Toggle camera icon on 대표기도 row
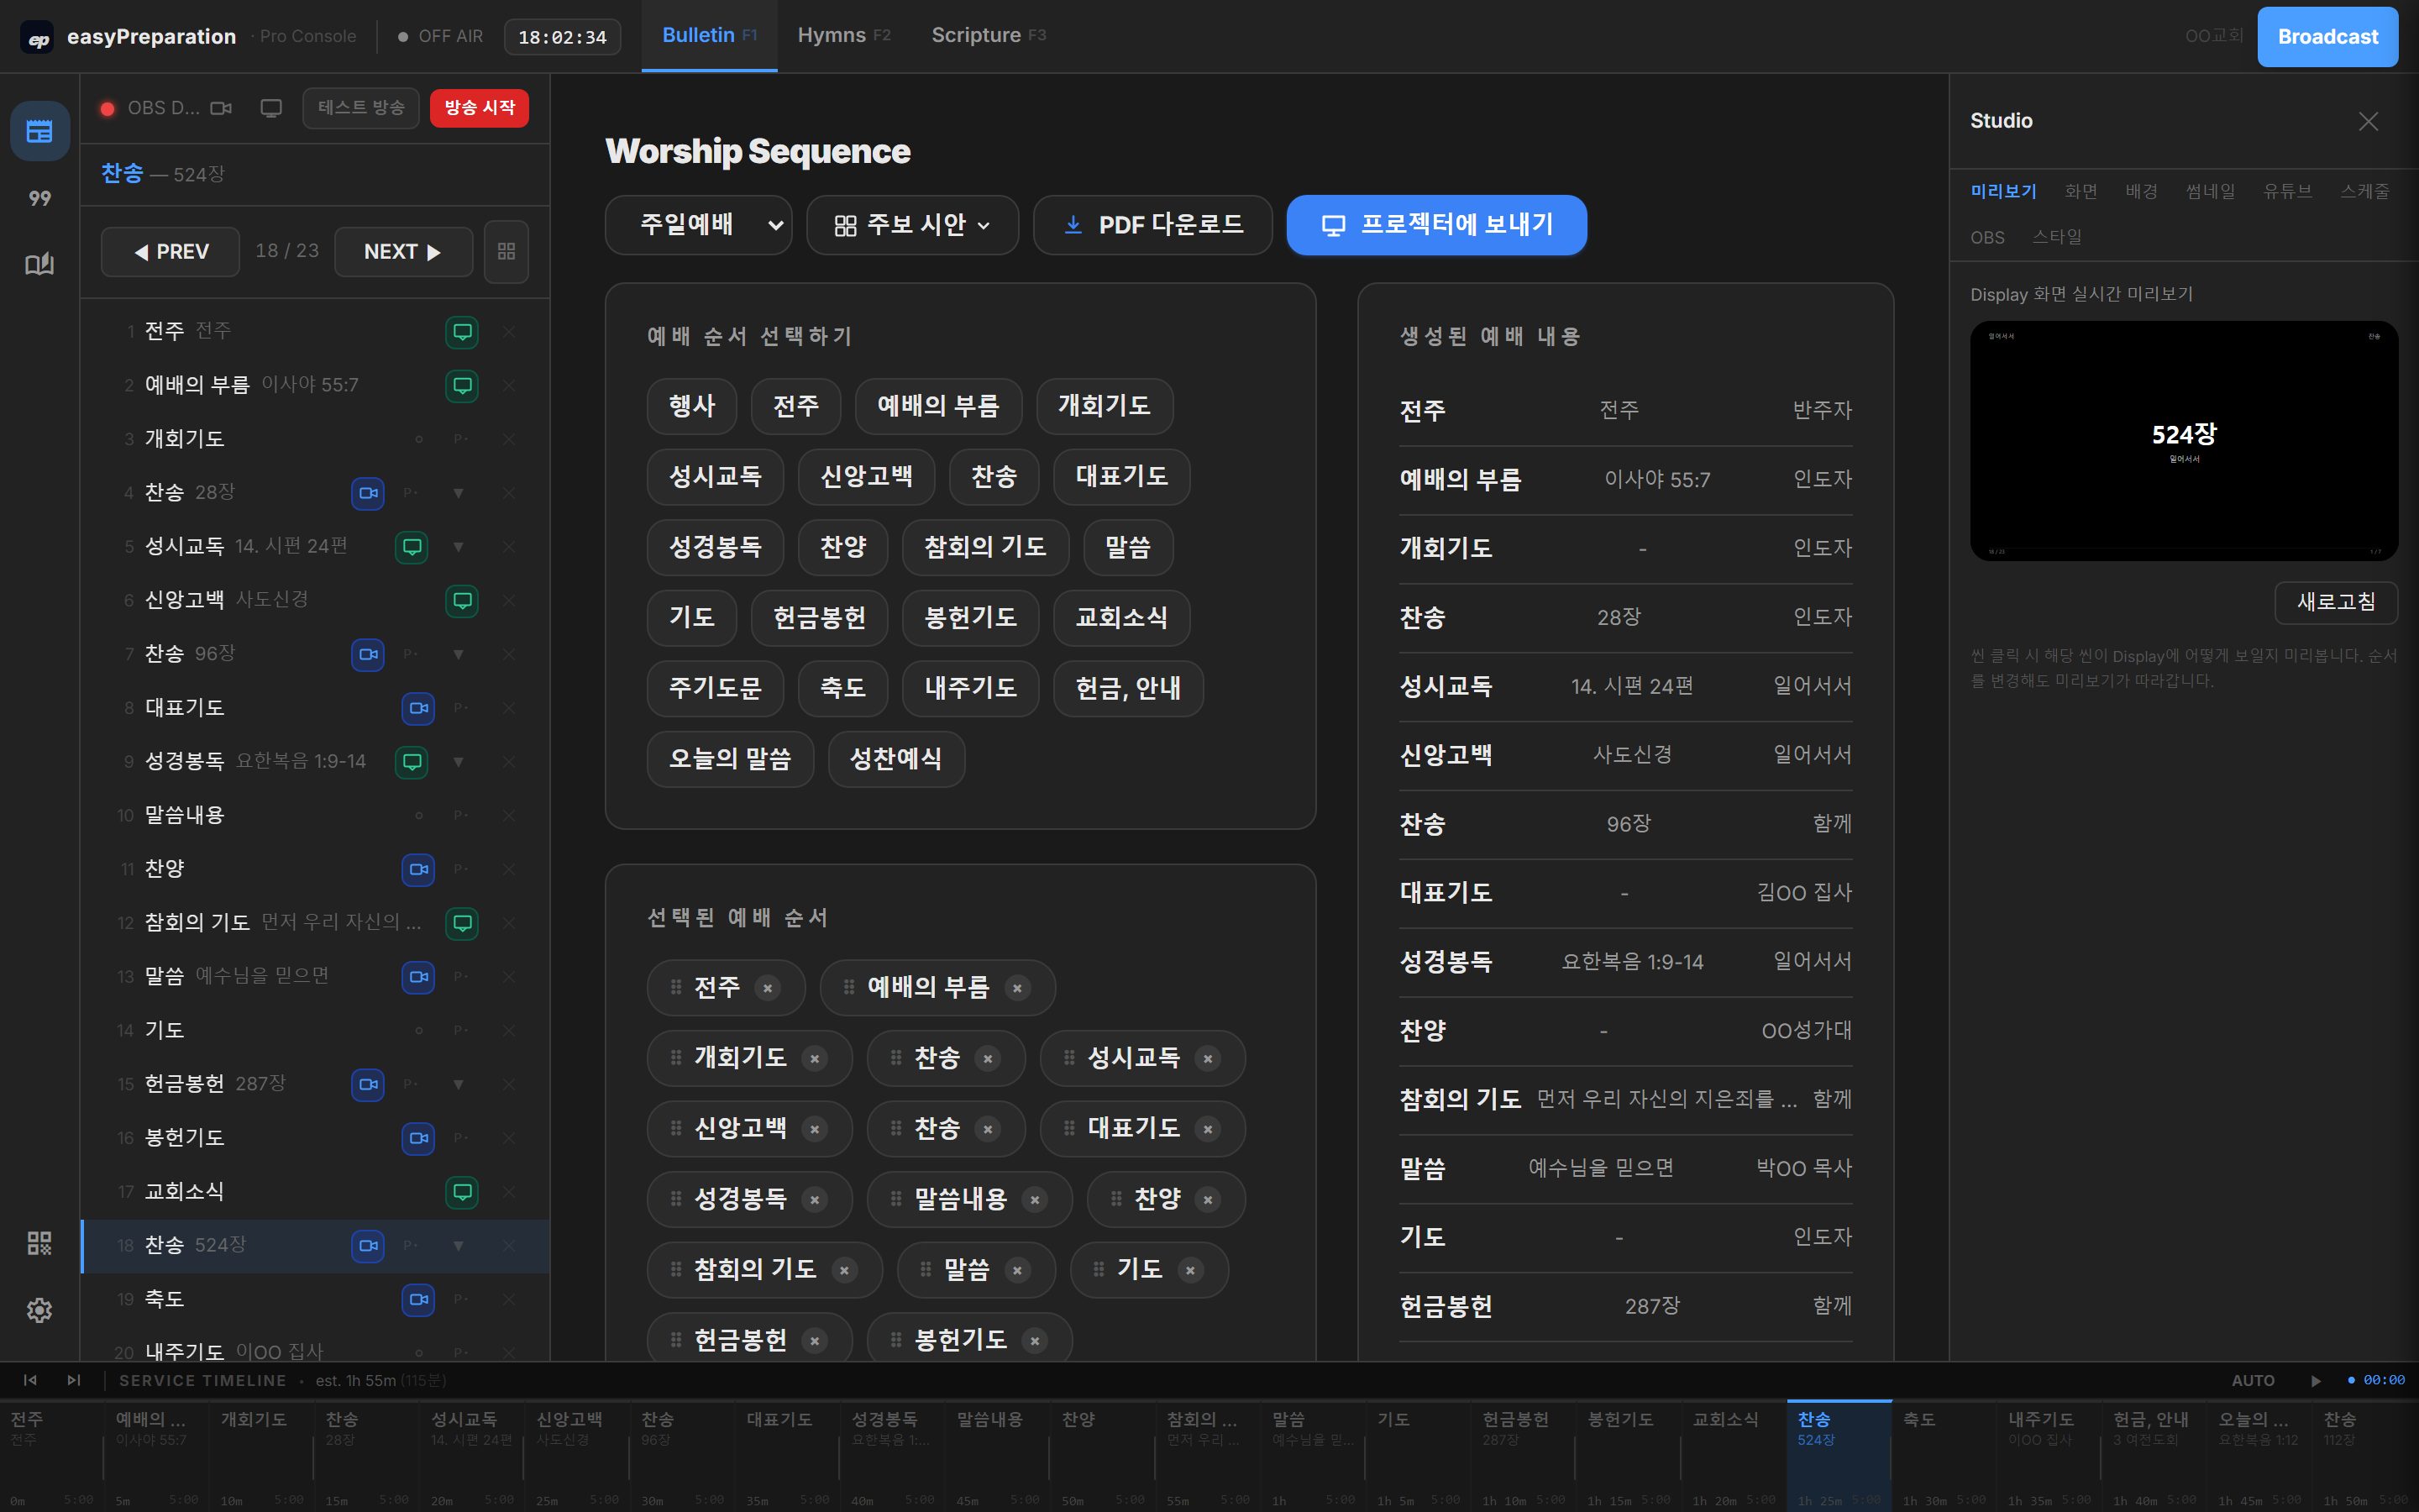Image resolution: width=2419 pixels, height=1512 pixels. (417, 708)
